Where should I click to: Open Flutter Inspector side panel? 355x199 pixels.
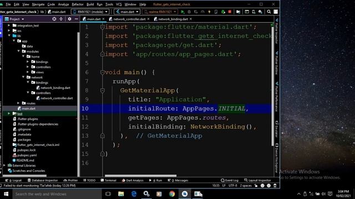276,31
